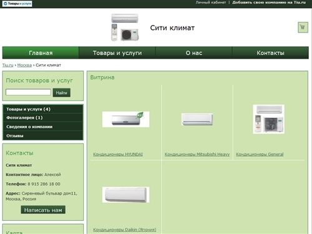The image size is (312, 234).
Task: Follow link Кондиционеры HYUNDAI
Action: [x=118, y=154]
